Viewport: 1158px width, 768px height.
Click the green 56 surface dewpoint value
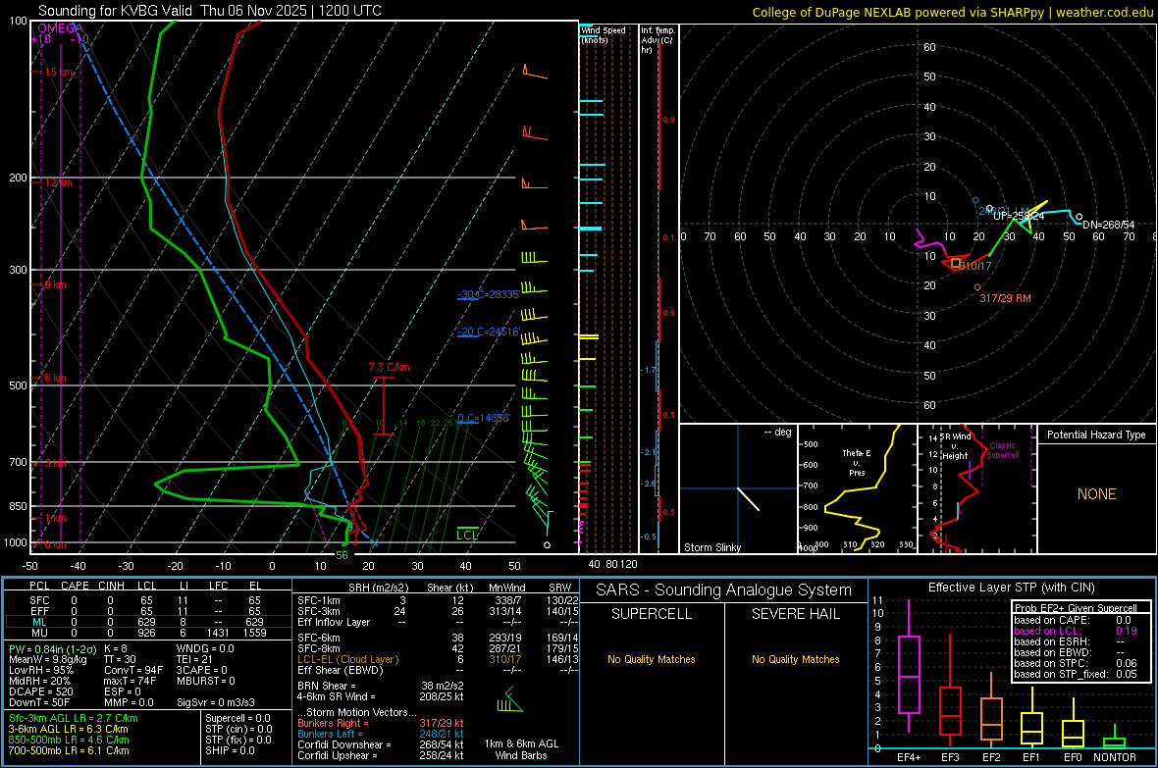342,555
